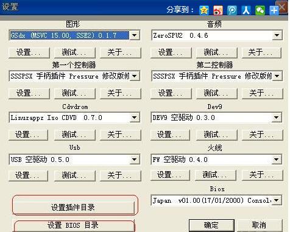Expand 第一个控制器 SSSPSX dropdown
The width and height of the screenshot is (290, 232).
134,76
